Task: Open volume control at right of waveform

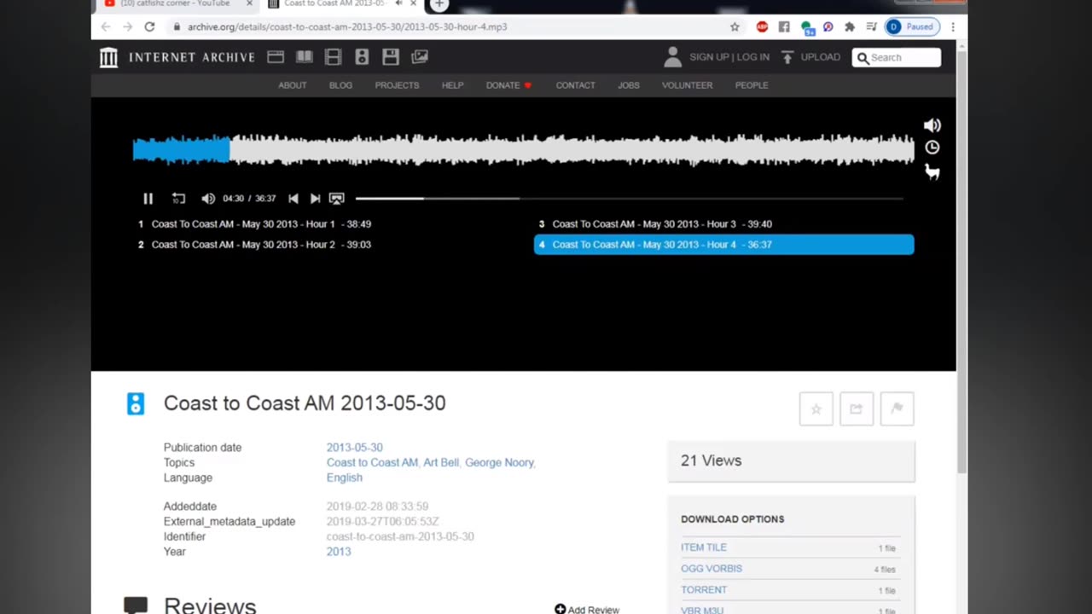Action: coord(932,125)
